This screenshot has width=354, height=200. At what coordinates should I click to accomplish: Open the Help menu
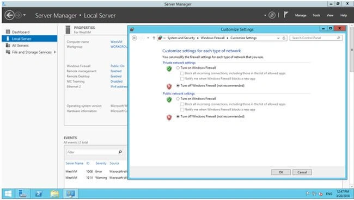pos(344,15)
